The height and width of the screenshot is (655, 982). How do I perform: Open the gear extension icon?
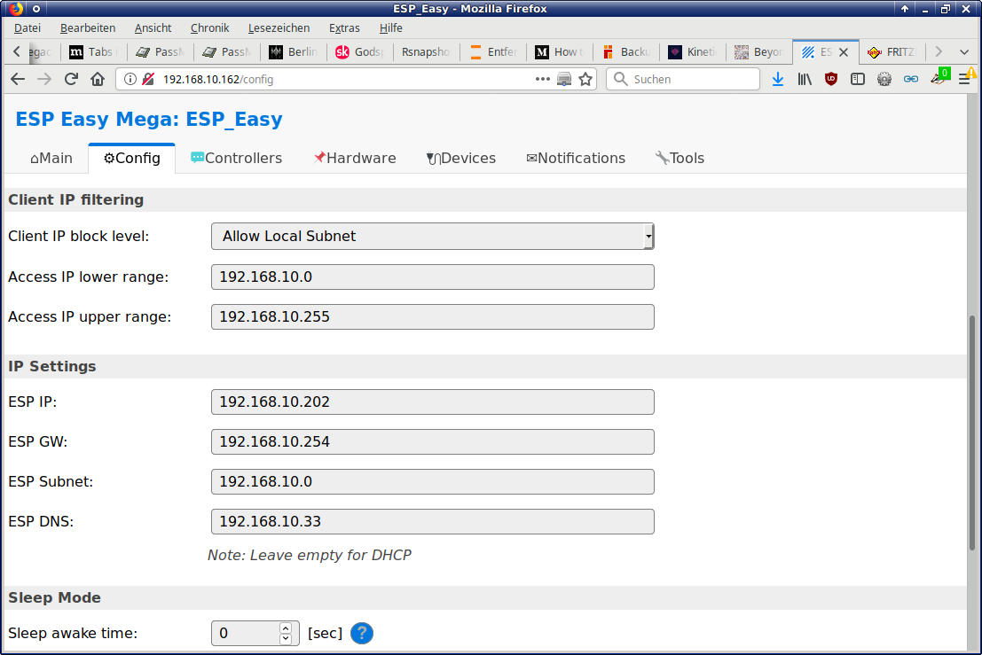click(x=884, y=79)
